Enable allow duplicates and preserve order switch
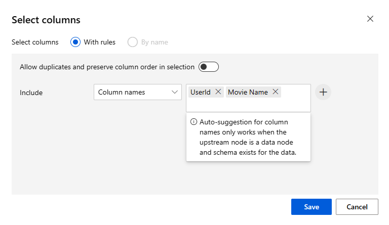The height and width of the screenshot is (225, 389). pos(208,67)
